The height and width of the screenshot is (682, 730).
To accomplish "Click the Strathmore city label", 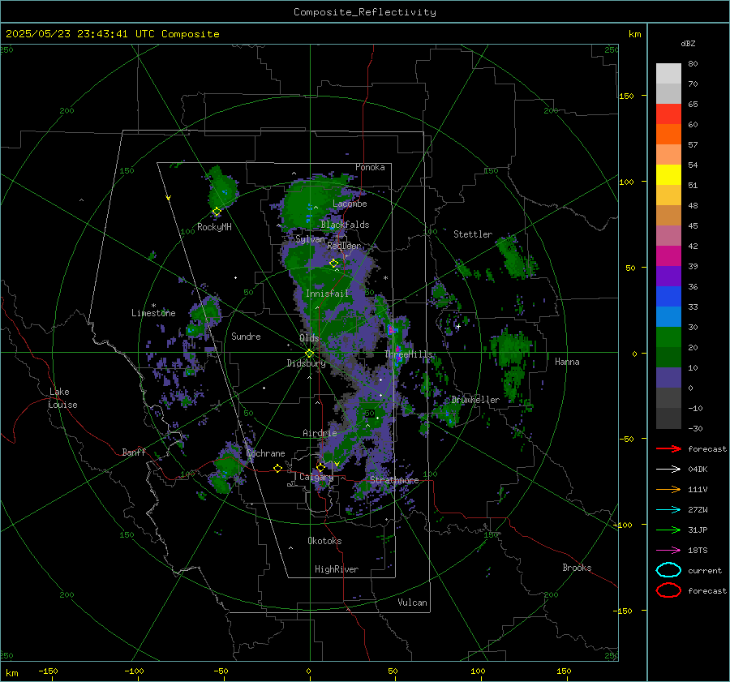I will pyautogui.click(x=394, y=480).
